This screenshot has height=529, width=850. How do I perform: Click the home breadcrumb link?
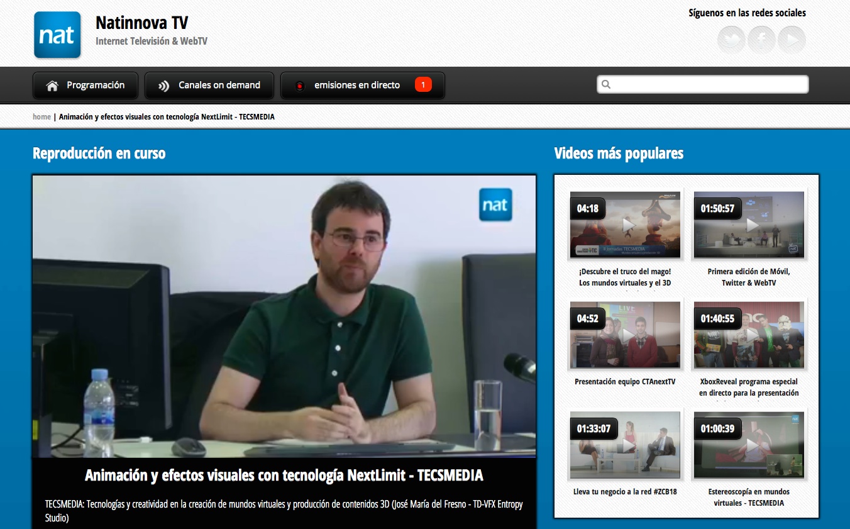click(41, 116)
